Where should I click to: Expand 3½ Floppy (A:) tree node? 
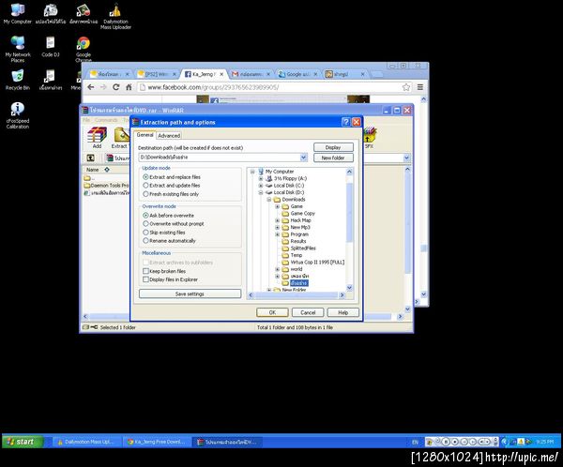click(x=261, y=178)
